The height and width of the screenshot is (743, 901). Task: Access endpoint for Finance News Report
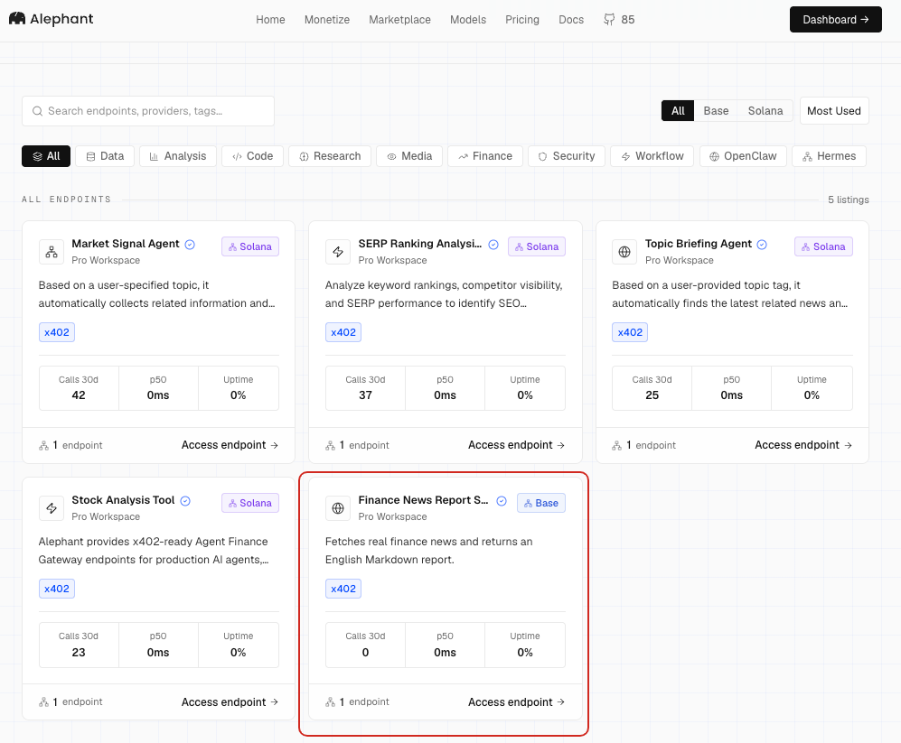[516, 701]
